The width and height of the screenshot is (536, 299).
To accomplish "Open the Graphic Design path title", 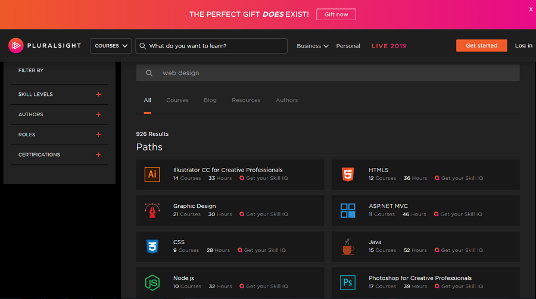I will [x=195, y=206].
